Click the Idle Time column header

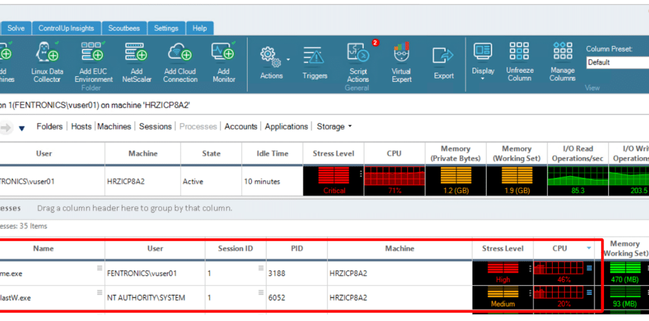[272, 154]
